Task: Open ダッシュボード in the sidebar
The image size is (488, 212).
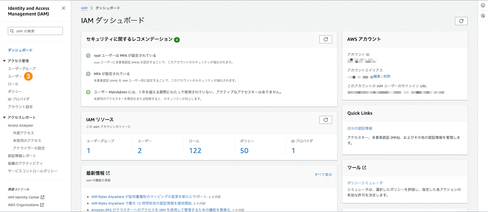Action: tap(20, 50)
